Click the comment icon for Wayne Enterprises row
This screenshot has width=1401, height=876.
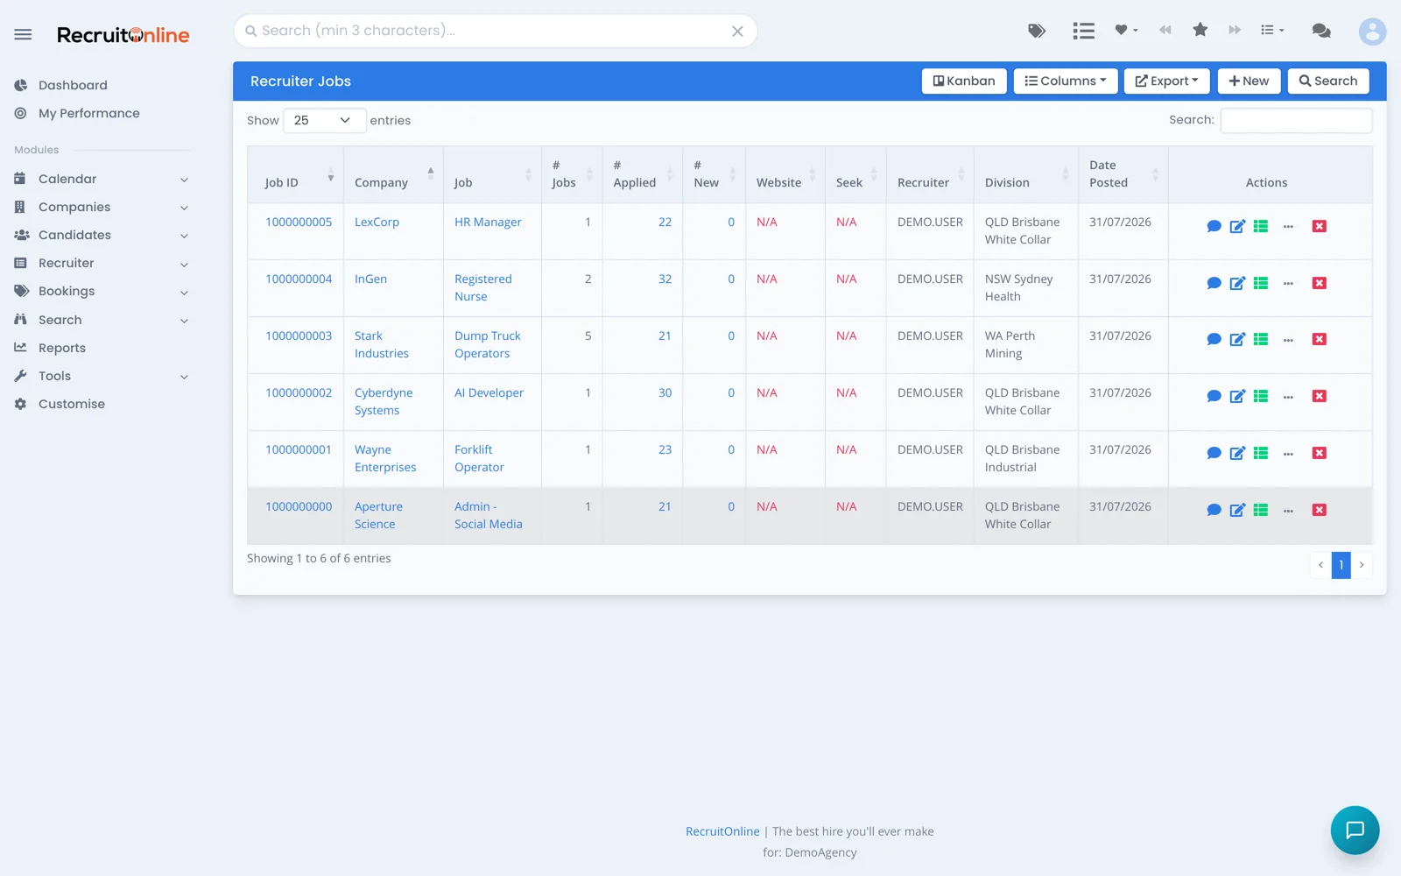[x=1214, y=453]
